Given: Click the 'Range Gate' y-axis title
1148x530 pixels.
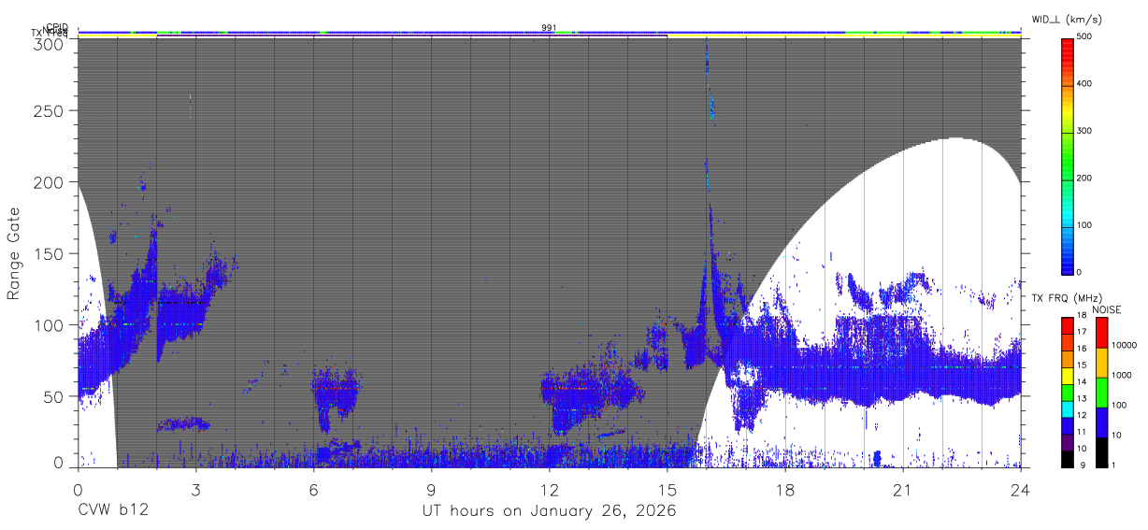Looking at the screenshot, I should click(14, 253).
